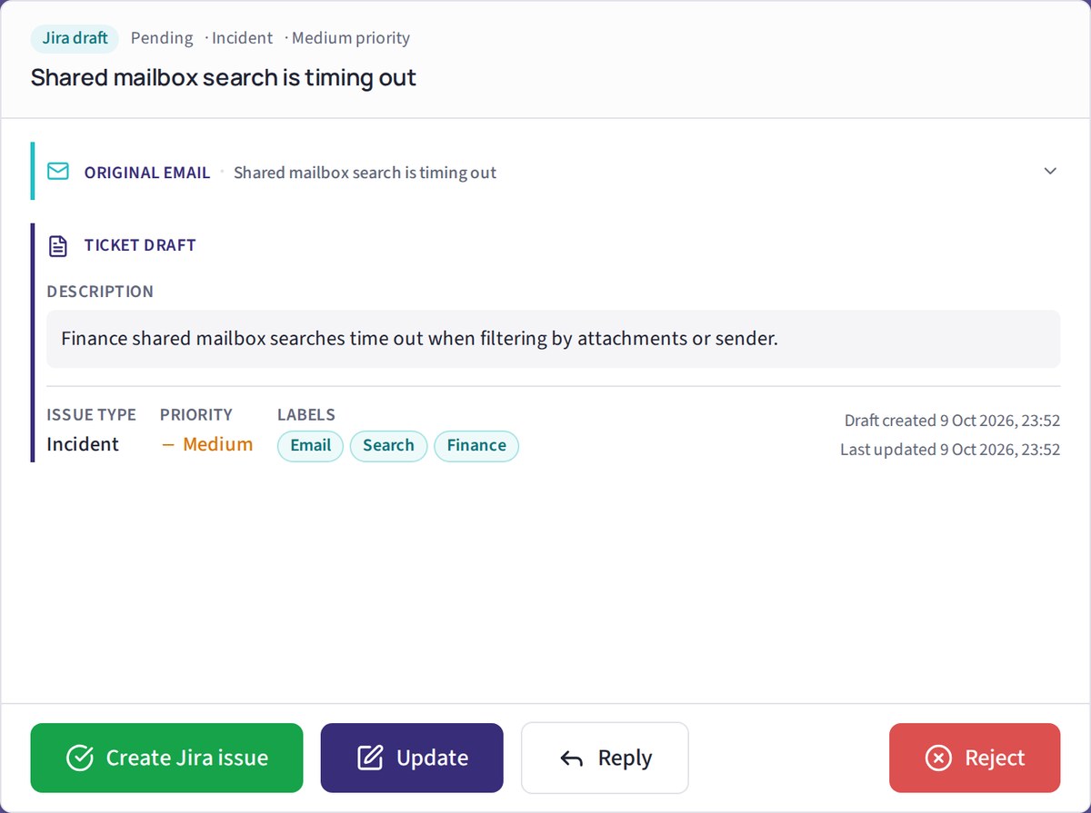Viewport: 1091px width, 813px height.
Task: Click the pencil edit icon in Update
Action: [370, 758]
